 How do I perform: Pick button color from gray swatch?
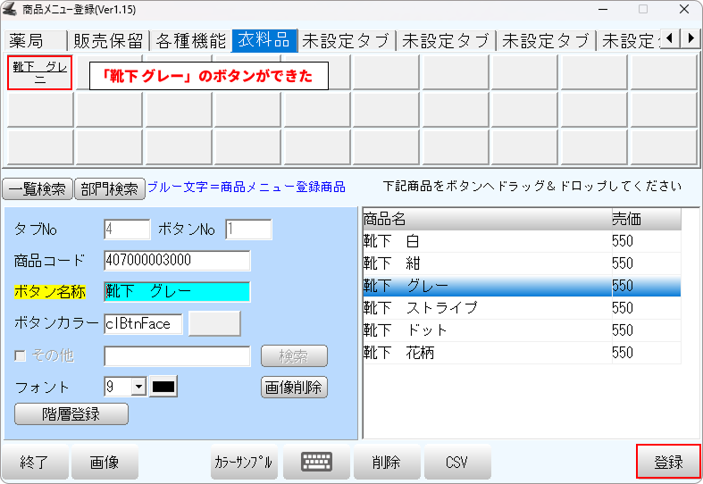[x=214, y=323]
